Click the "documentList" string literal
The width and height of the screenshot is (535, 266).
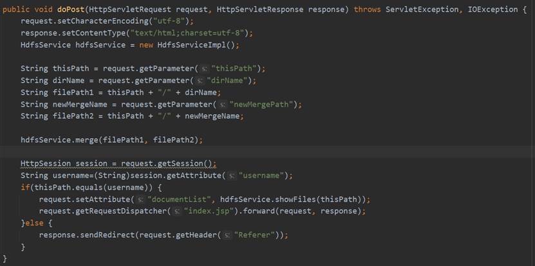(x=179, y=199)
